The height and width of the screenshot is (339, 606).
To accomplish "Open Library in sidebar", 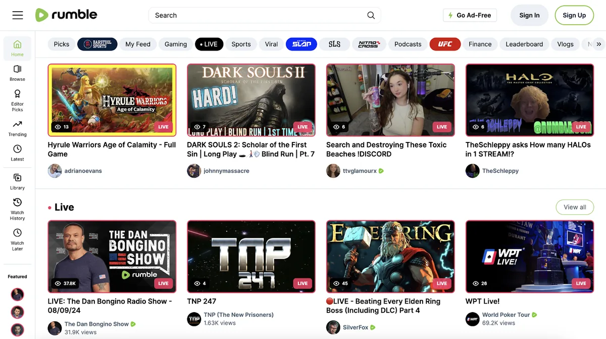I will coord(17,182).
